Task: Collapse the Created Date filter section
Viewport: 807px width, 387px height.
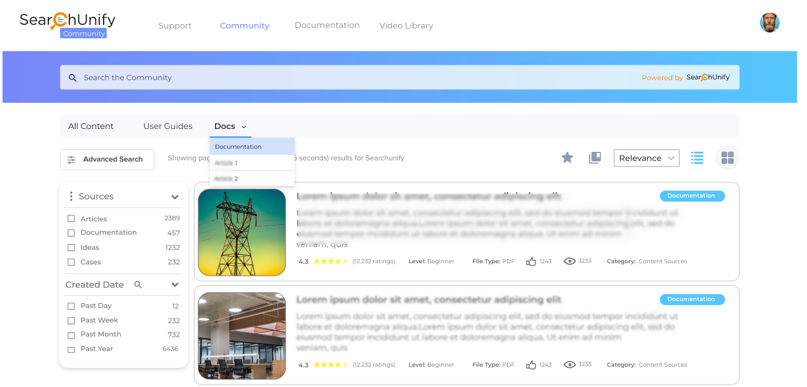Action: pos(175,285)
